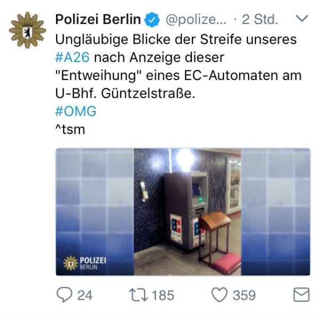Viewport: 320px width, 318px height.
Task: Click the prayer kneeler in the photo
Action: pyautogui.click(x=219, y=241)
